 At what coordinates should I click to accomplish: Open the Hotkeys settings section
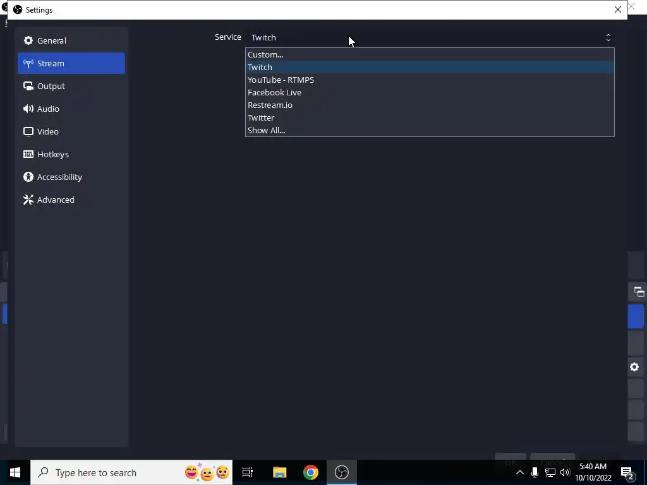[71, 154]
